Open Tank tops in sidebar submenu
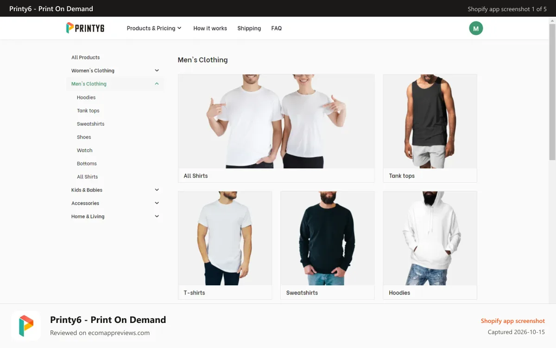This screenshot has height=348, width=556. click(x=88, y=110)
